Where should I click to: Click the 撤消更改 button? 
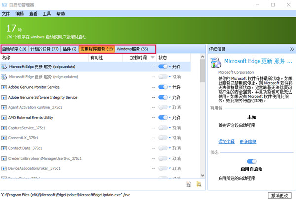click(279, 196)
